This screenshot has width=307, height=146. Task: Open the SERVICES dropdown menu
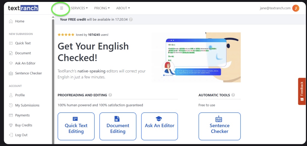[x=79, y=8]
